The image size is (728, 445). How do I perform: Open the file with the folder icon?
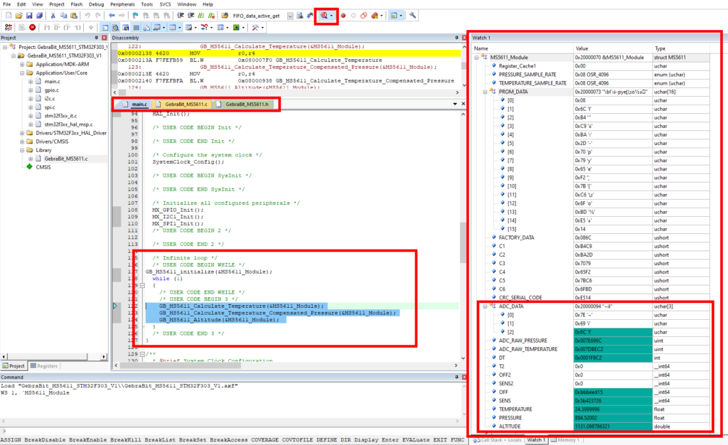[18, 16]
